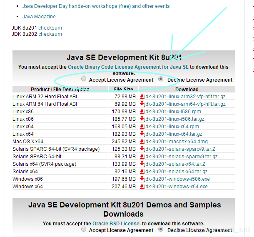Click download icon for linux-arm32-vfp-hflt.tar.gz
Image resolution: width=254 pixels, height=237 pixels.
click(142, 96)
